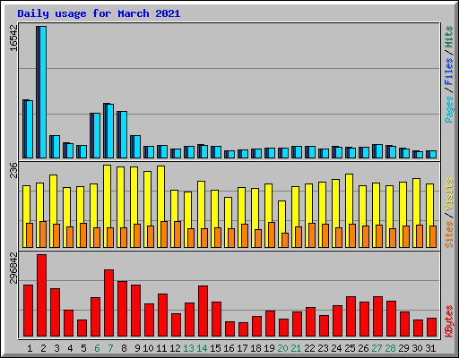Click the green weekend day 20 label

tap(282, 348)
